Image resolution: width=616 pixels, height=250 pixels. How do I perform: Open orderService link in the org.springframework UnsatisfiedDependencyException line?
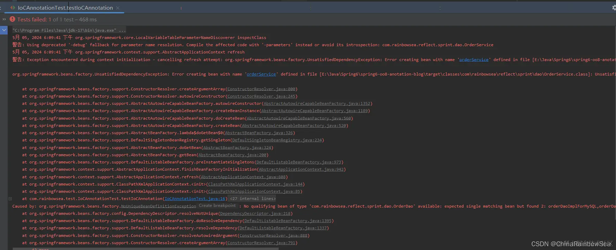tap(261, 74)
